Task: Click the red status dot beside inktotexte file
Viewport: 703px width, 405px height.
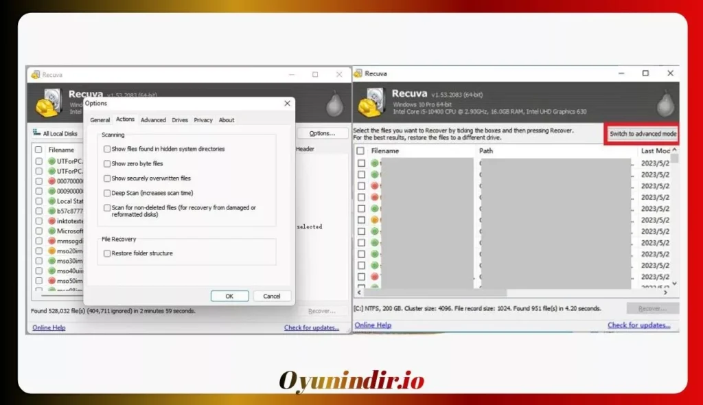Action: (52, 220)
